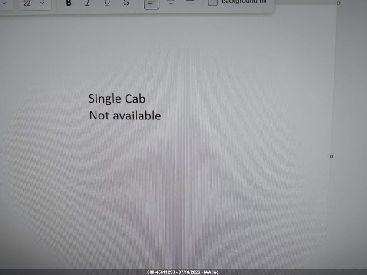Select center text alignment

pos(171,3)
